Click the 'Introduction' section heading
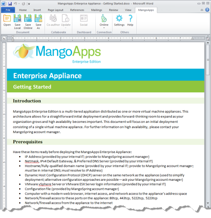211x218 pixels. (27, 101)
